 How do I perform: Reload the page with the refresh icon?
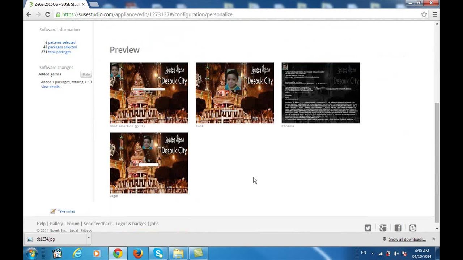tap(47, 14)
